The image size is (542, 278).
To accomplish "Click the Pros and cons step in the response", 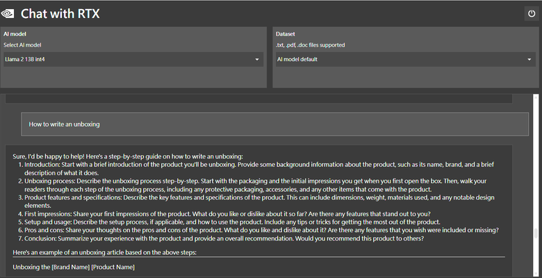I will coord(261,230).
